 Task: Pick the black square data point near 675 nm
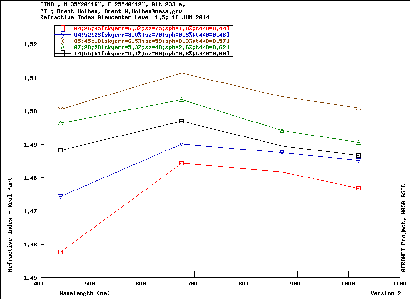[x=181, y=121]
